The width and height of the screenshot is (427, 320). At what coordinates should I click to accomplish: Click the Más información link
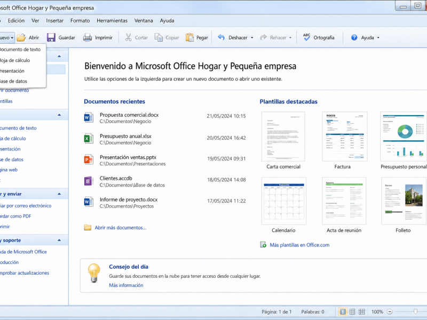(126, 285)
